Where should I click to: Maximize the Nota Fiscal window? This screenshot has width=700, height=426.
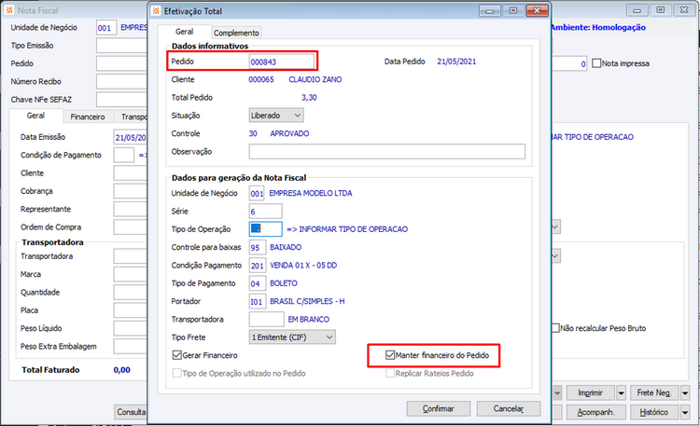(x=661, y=10)
